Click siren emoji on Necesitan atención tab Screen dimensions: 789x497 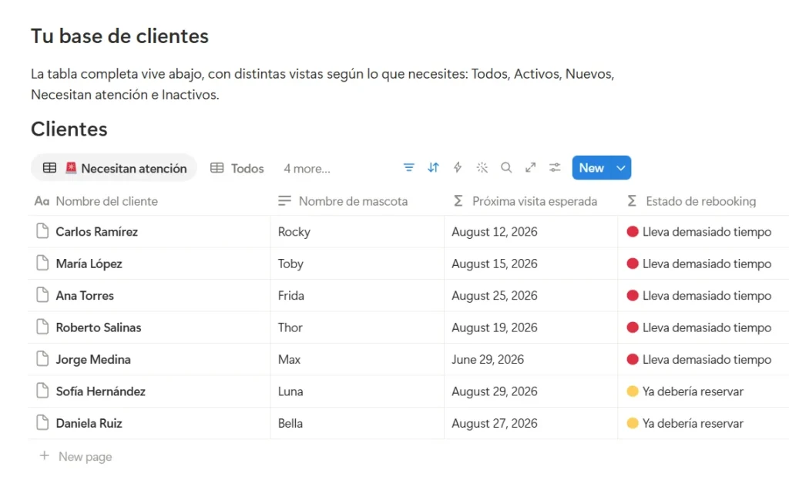click(x=71, y=168)
